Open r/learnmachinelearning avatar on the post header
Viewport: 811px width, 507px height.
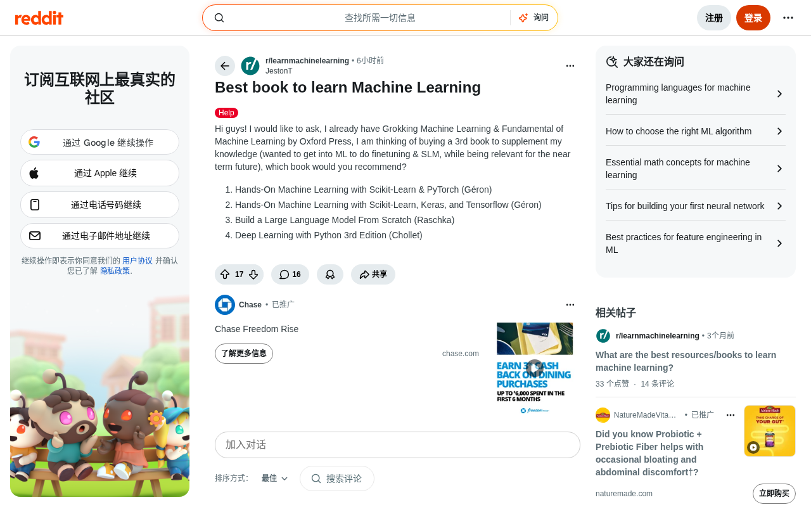coord(250,66)
